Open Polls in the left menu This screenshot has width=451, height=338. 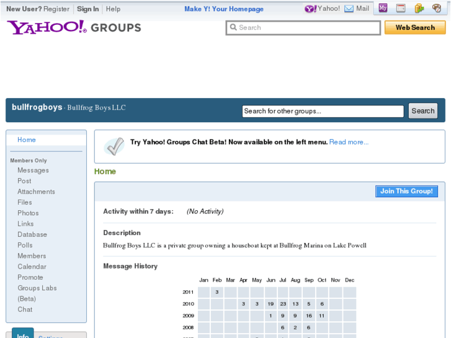pos(25,245)
